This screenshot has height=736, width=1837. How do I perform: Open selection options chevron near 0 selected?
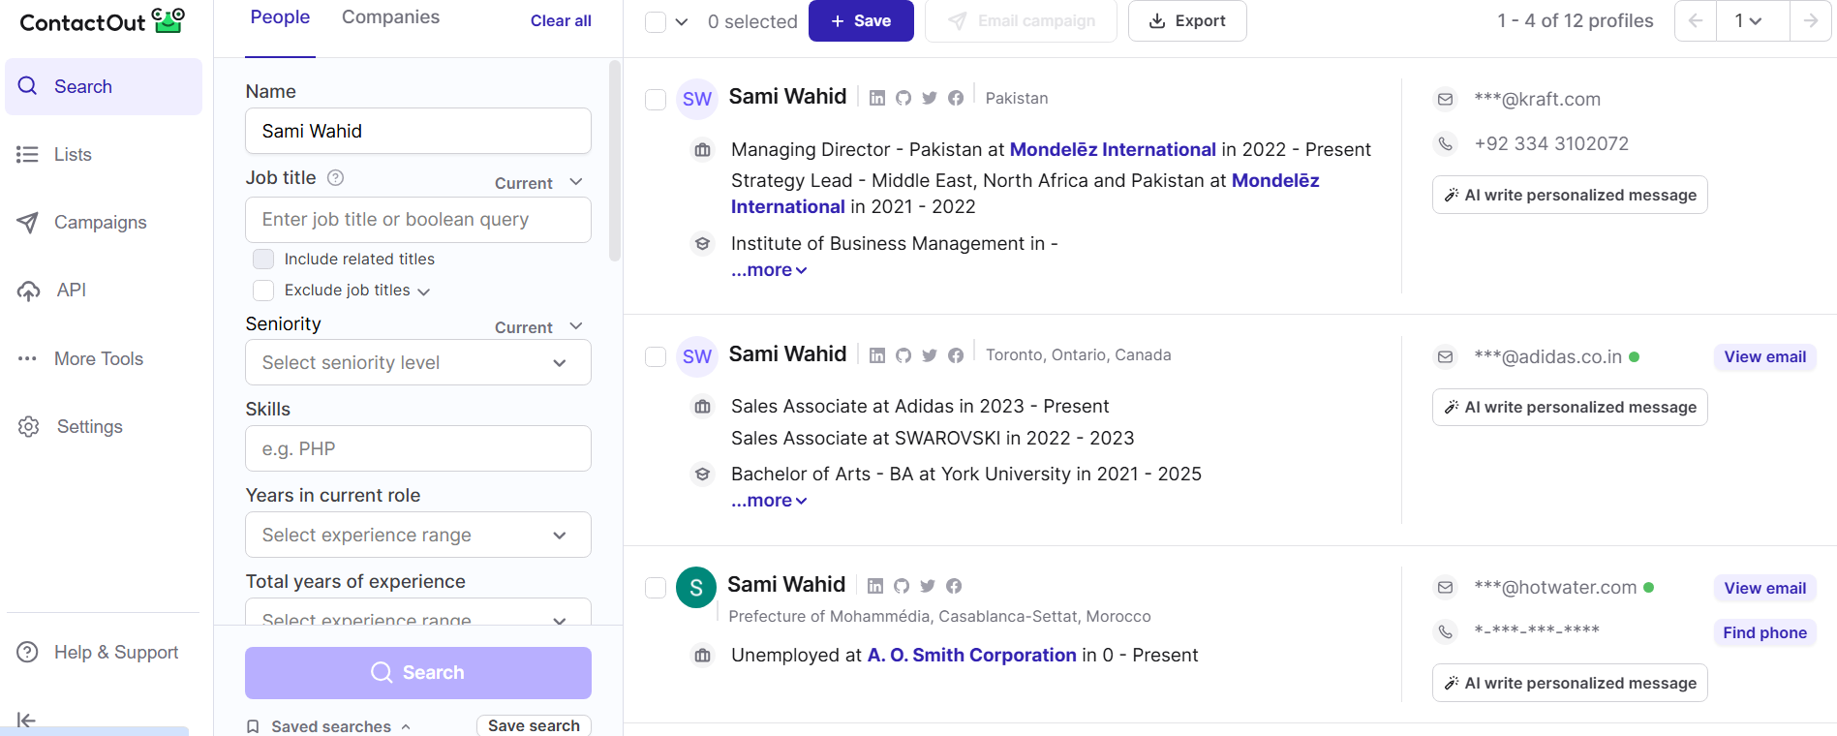(x=682, y=21)
